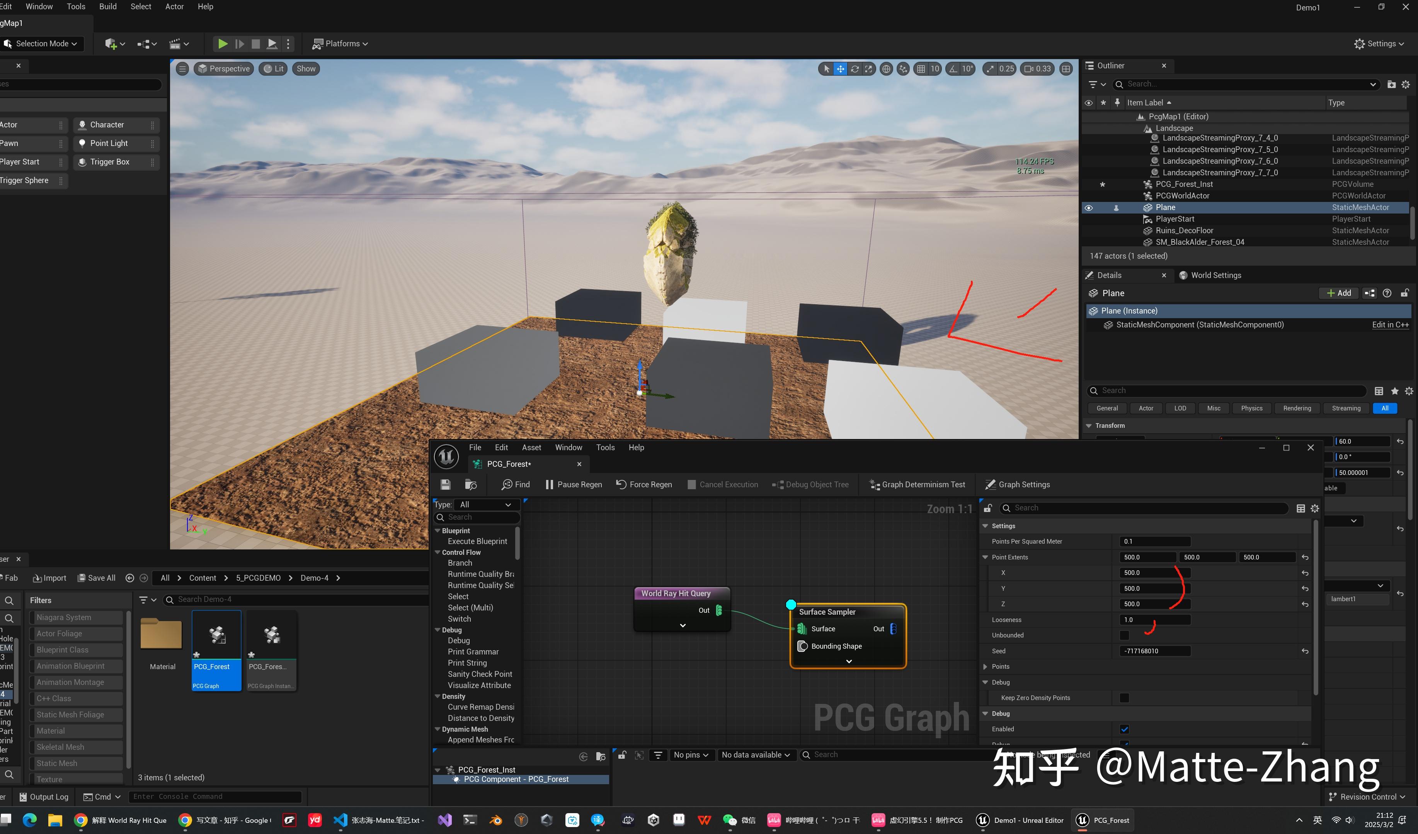Collapse the Point Extents property row
The height and width of the screenshot is (834, 1418).
point(985,557)
